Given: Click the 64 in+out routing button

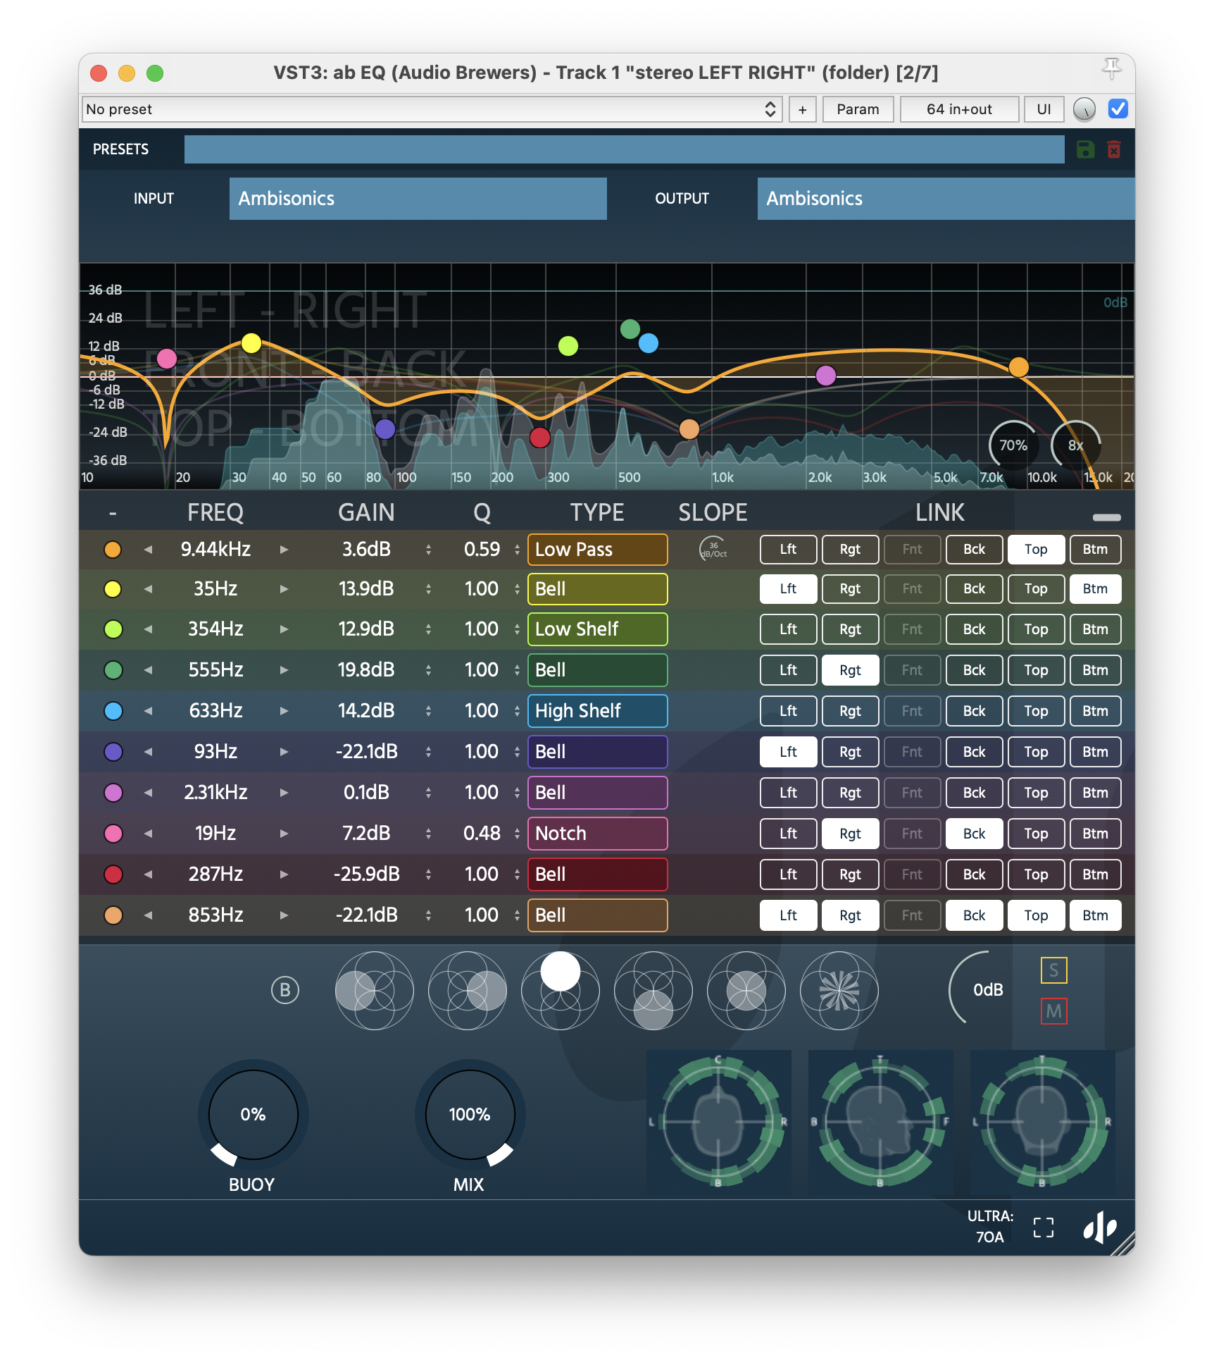Looking at the screenshot, I should pos(959,109).
